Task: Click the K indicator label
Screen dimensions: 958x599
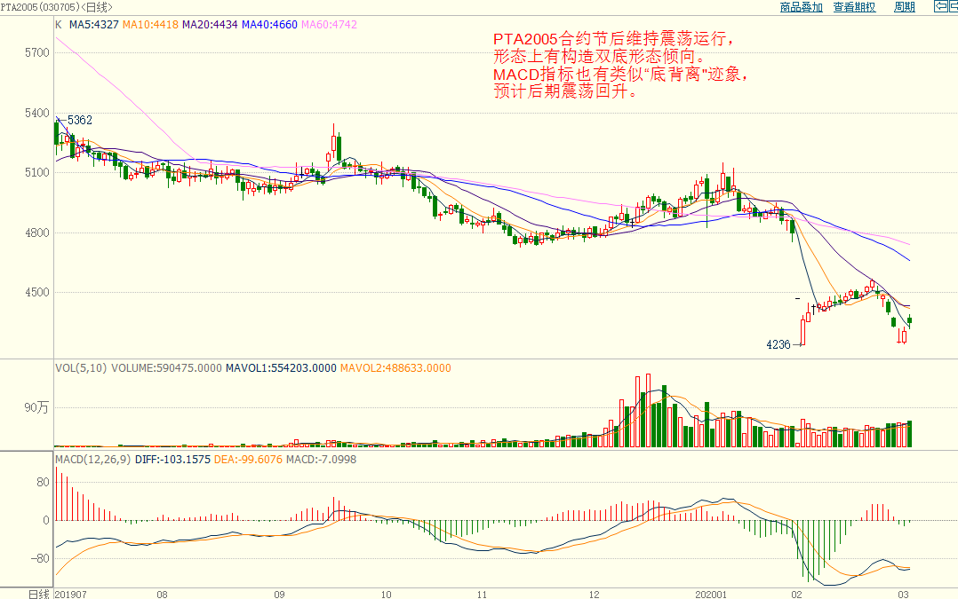Action: 59,25
